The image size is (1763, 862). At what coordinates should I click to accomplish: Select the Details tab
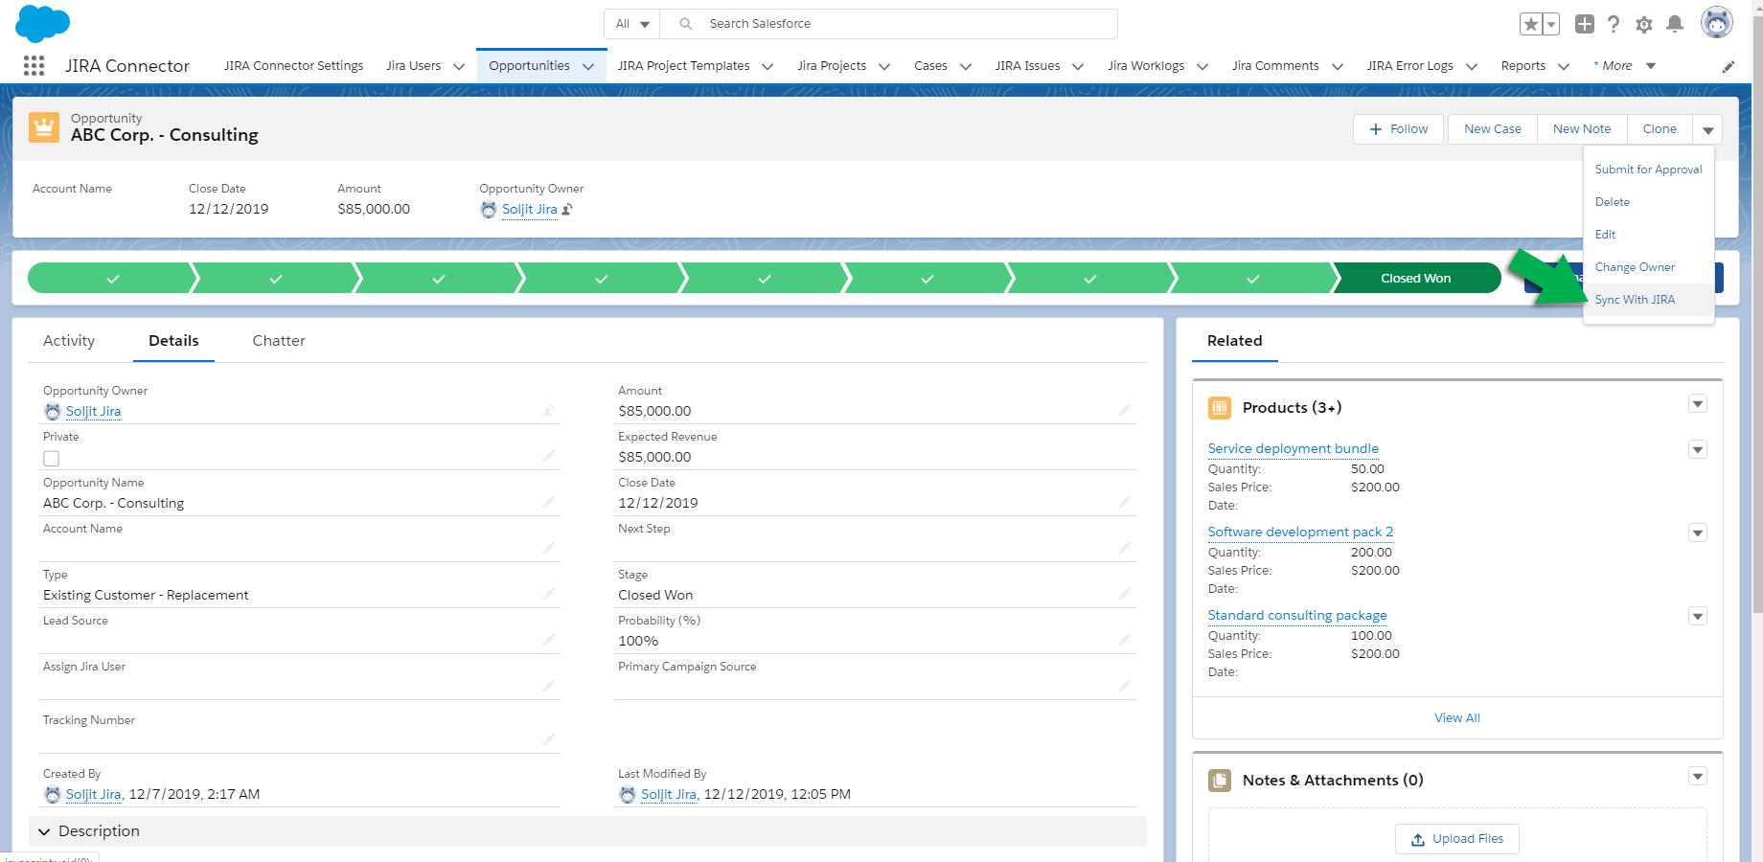[x=173, y=341]
